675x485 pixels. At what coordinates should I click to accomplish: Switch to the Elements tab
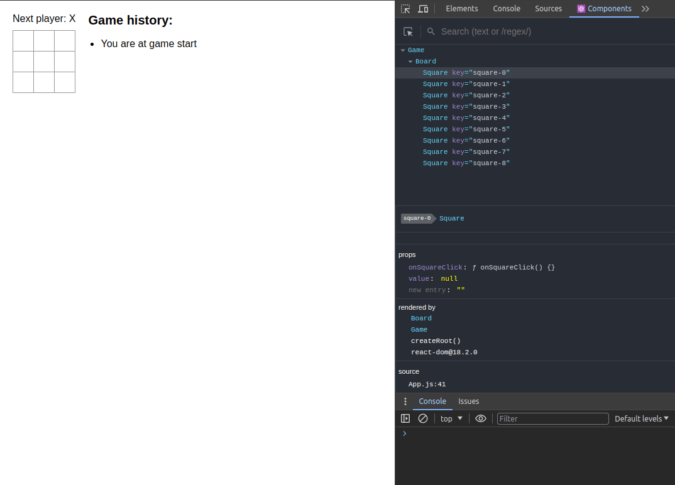pyautogui.click(x=461, y=9)
